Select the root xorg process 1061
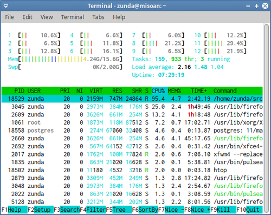Screen dimensions: 271x215 point(132,122)
